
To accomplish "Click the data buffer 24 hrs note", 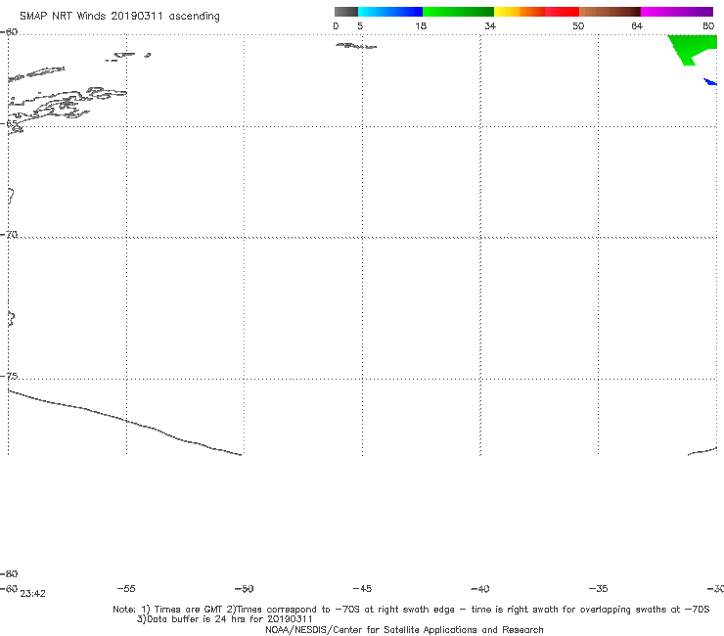I will click(225, 619).
